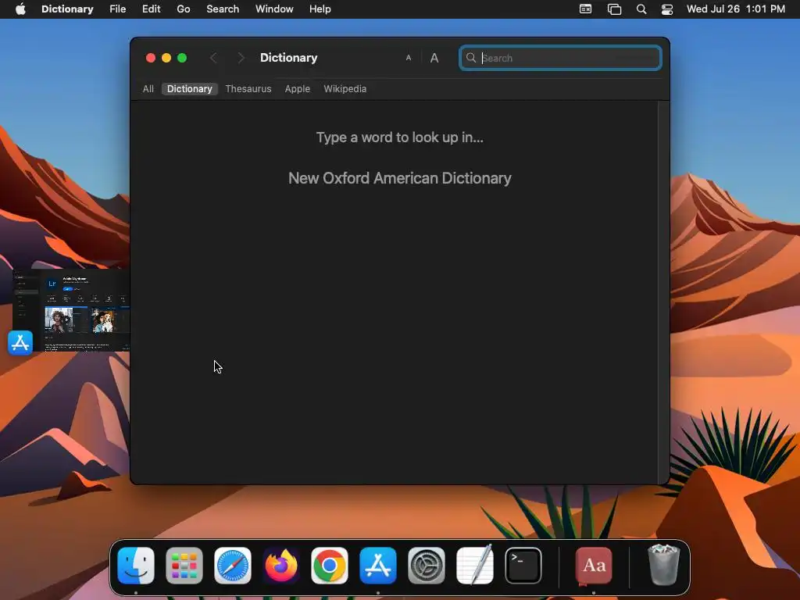Image resolution: width=800 pixels, height=600 pixels.
Task: Click the date and time in menu bar
Action: (x=736, y=9)
